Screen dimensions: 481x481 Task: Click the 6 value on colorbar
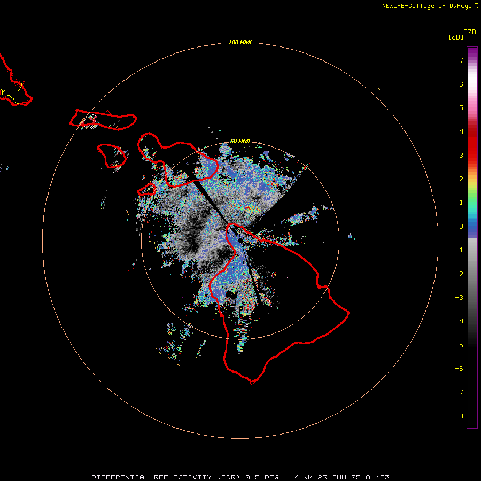pyautogui.click(x=461, y=84)
